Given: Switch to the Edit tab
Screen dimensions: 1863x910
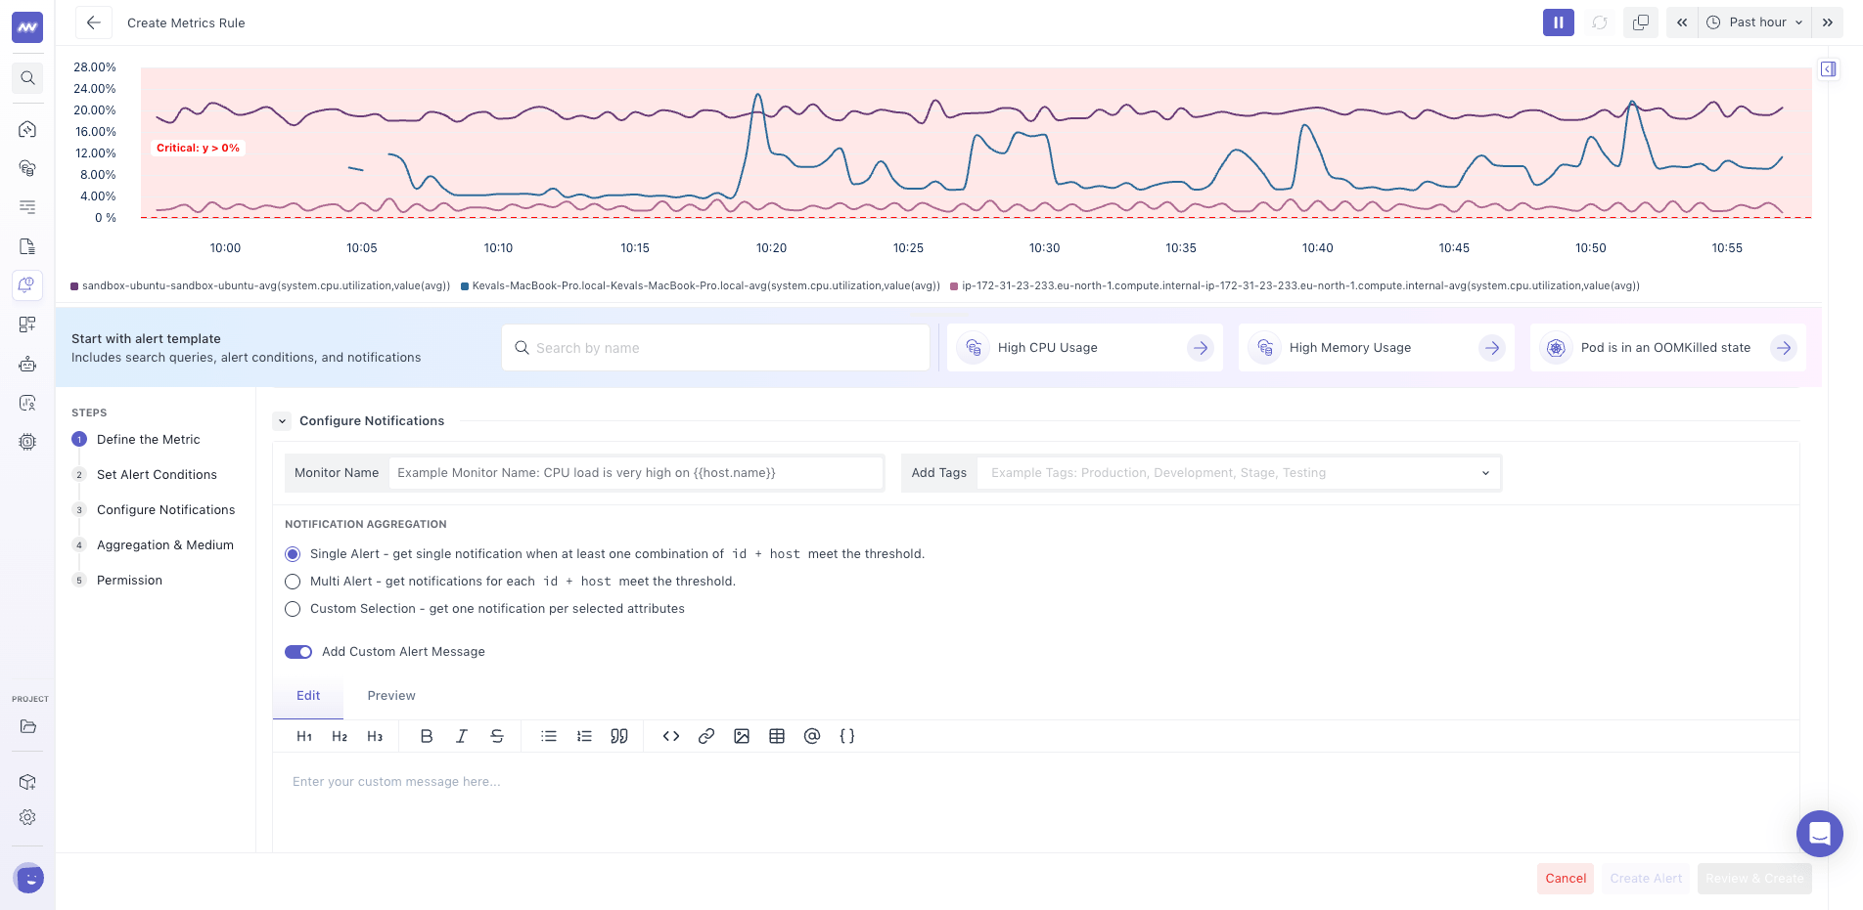Looking at the screenshot, I should click(x=308, y=696).
